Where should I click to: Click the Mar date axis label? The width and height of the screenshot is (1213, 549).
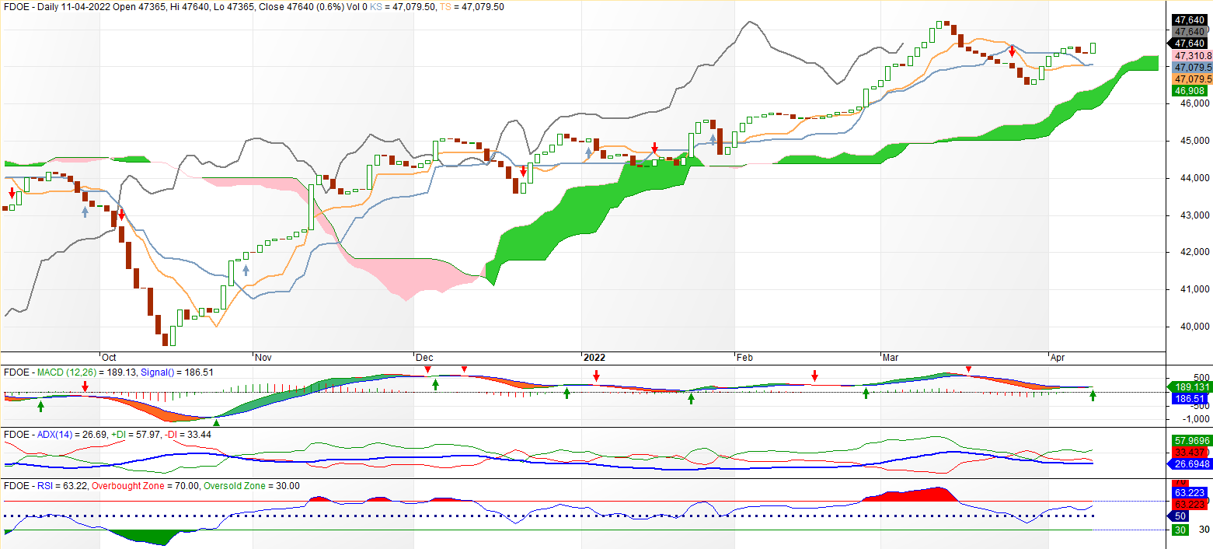click(x=891, y=358)
